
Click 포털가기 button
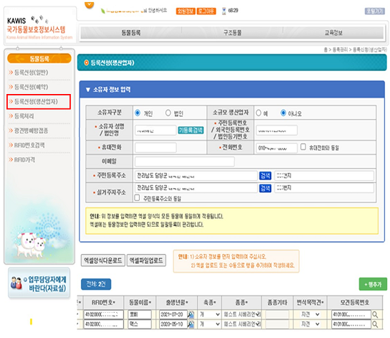(375, 11)
